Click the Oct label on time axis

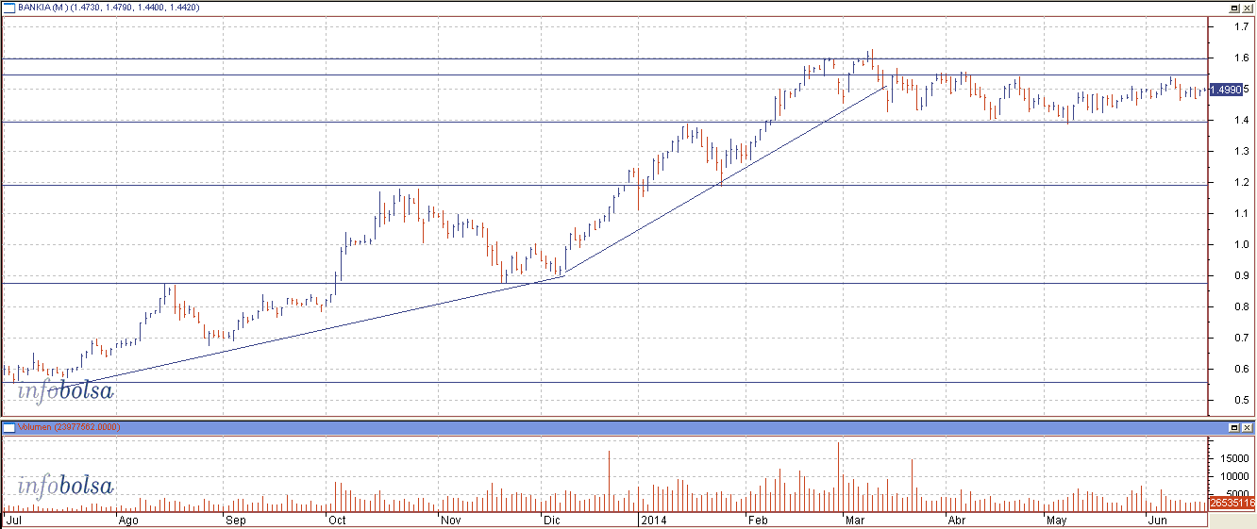tap(336, 520)
